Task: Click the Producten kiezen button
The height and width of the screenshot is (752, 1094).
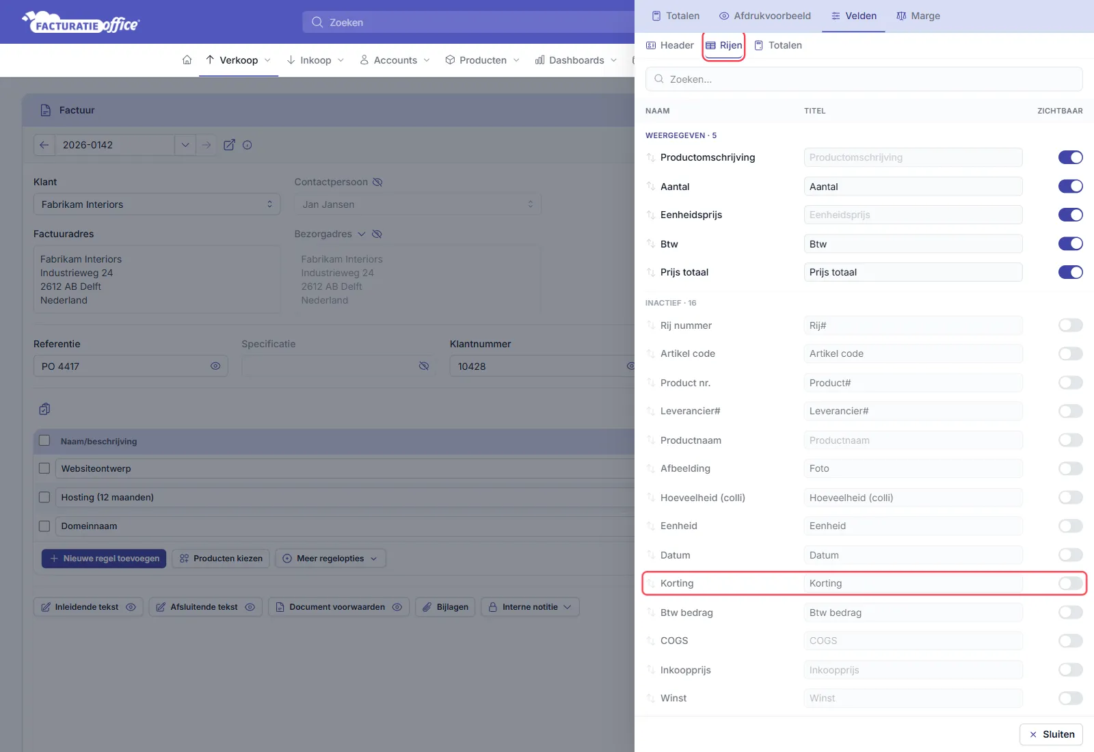Action: pos(222,559)
